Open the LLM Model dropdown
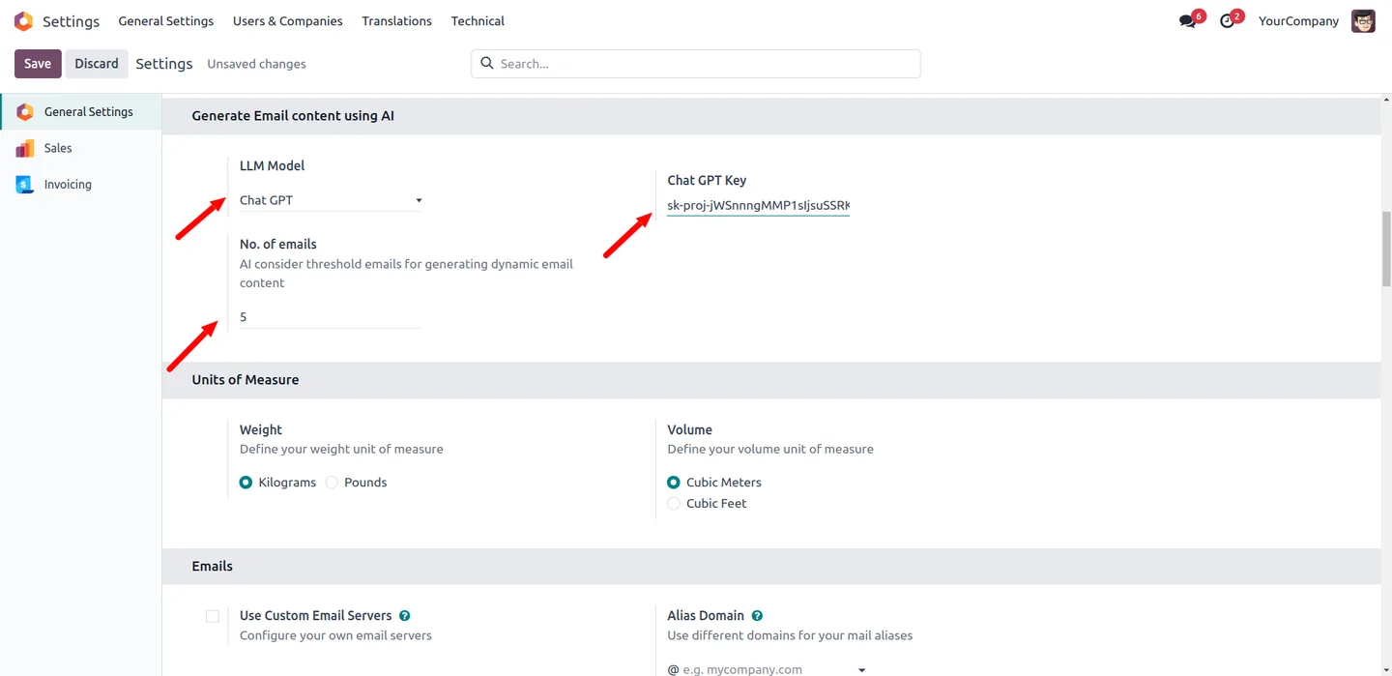The image size is (1392, 676). click(x=331, y=200)
